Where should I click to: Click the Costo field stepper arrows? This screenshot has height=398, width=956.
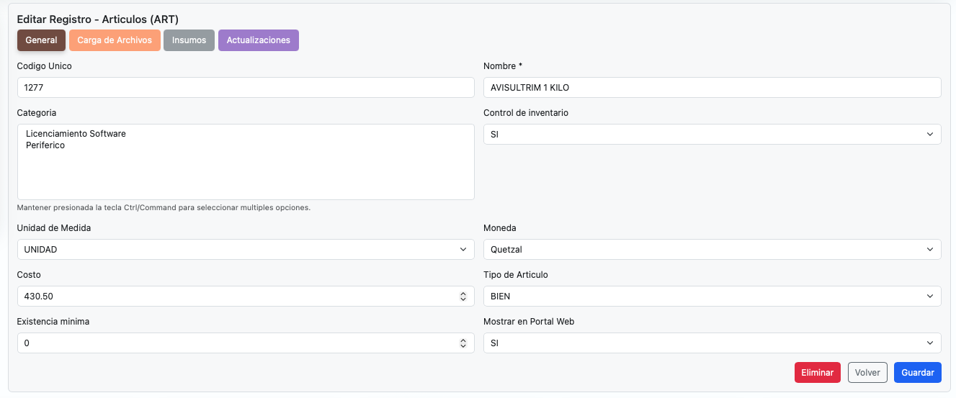(x=463, y=297)
